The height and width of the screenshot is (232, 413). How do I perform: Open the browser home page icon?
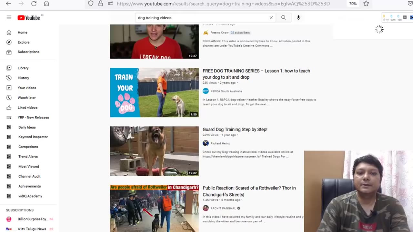tap(46, 4)
